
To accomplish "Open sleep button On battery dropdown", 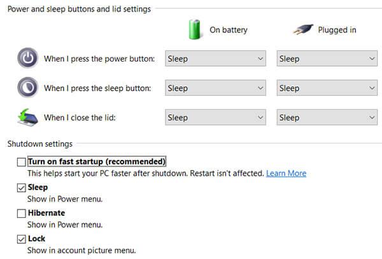I will click(x=215, y=88).
